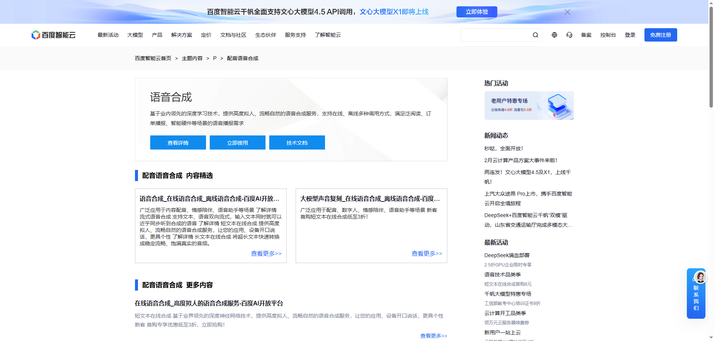Image resolution: width=714 pixels, height=341 pixels.
Task: Open the 定价 menu
Action: (206, 35)
